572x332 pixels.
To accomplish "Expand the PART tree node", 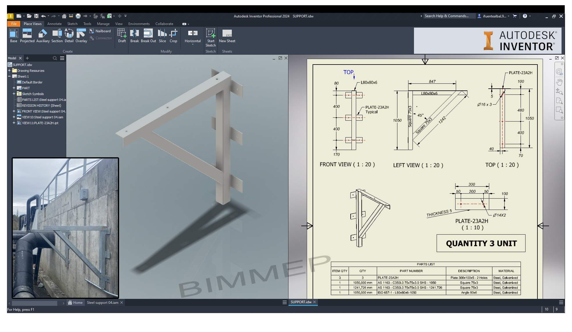I will point(14,88).
